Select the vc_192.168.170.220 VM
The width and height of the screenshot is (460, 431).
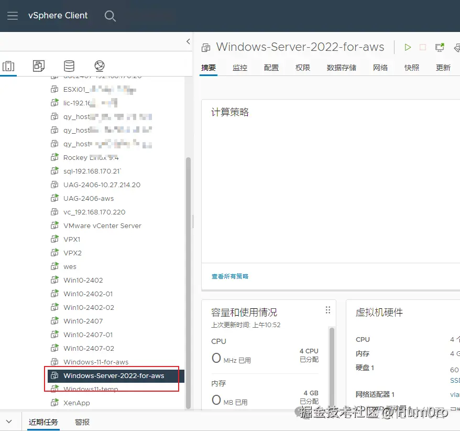click(x=94, y=212)
